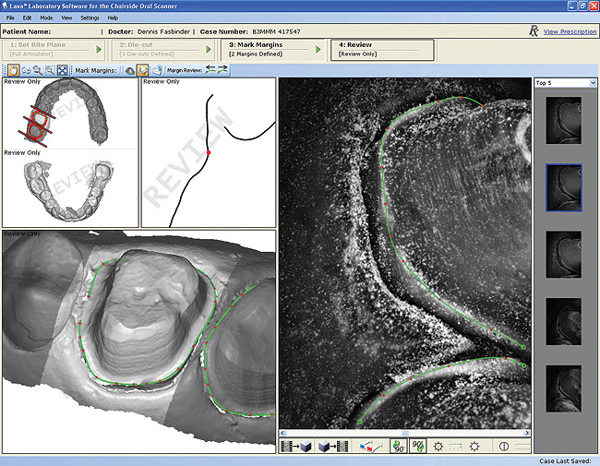Click the 3D model-to-video icon

click(331, 447)
